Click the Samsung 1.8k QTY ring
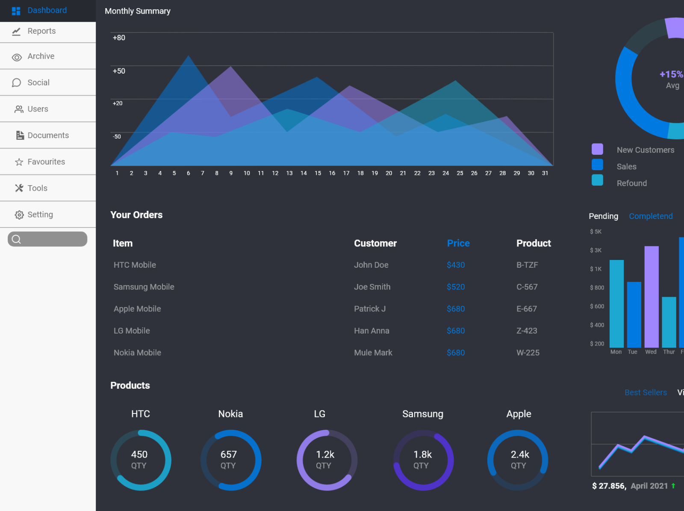Image resolution: width=684 pixels, height=511 pixels. pos(423,460)
